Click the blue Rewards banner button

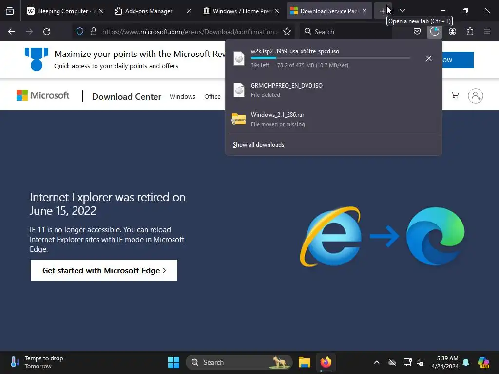click(458, 60)
